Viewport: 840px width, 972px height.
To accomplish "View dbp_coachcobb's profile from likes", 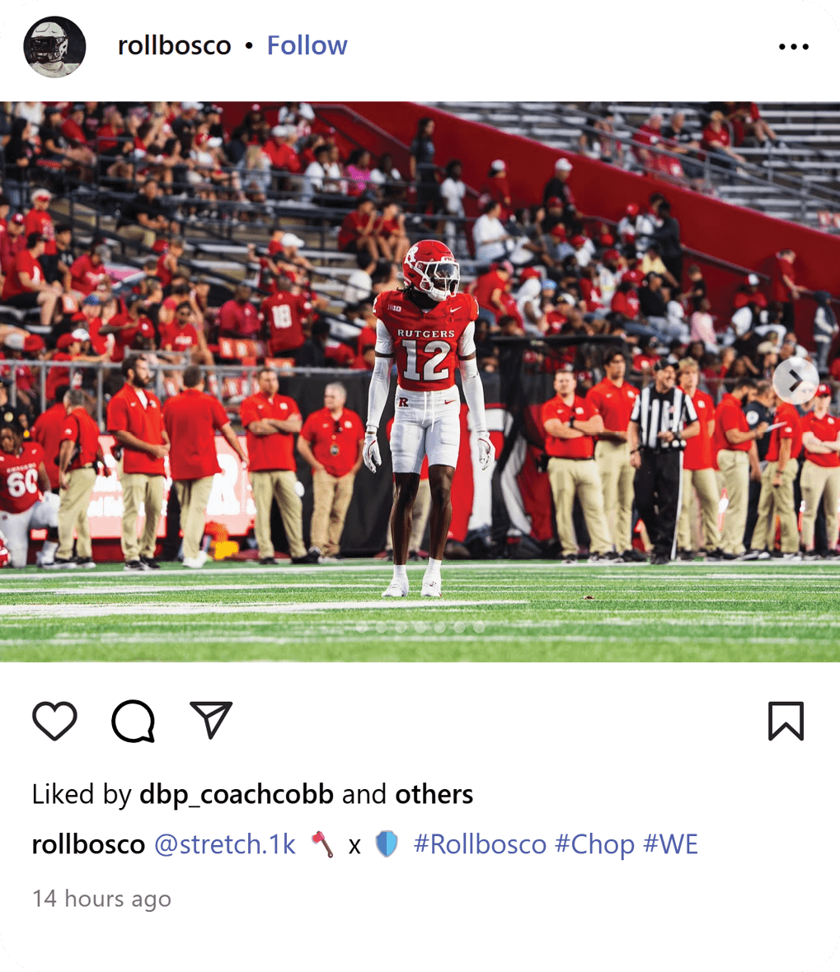I will click(x=237, y=795).
